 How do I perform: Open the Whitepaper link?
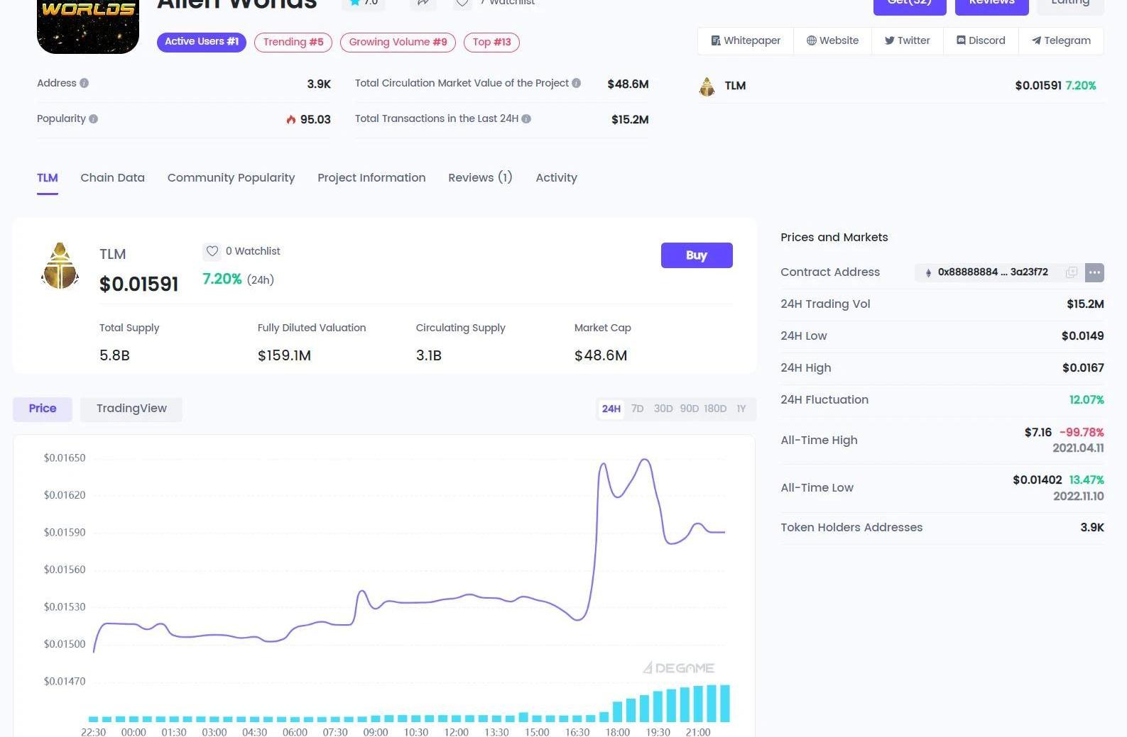tap(746, 40)
